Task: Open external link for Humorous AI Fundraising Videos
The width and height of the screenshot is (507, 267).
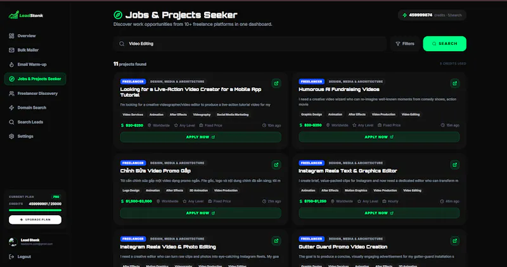Action: (x=454, y=84)
